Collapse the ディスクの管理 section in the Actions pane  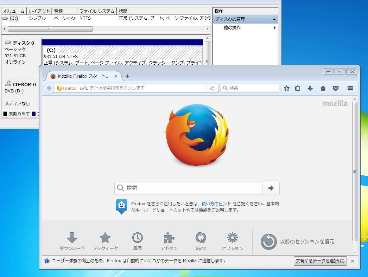(x=274, y=19)
